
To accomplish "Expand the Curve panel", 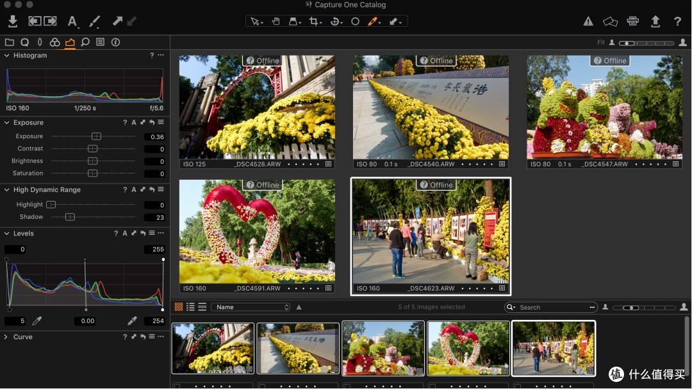I will (6, 337).
